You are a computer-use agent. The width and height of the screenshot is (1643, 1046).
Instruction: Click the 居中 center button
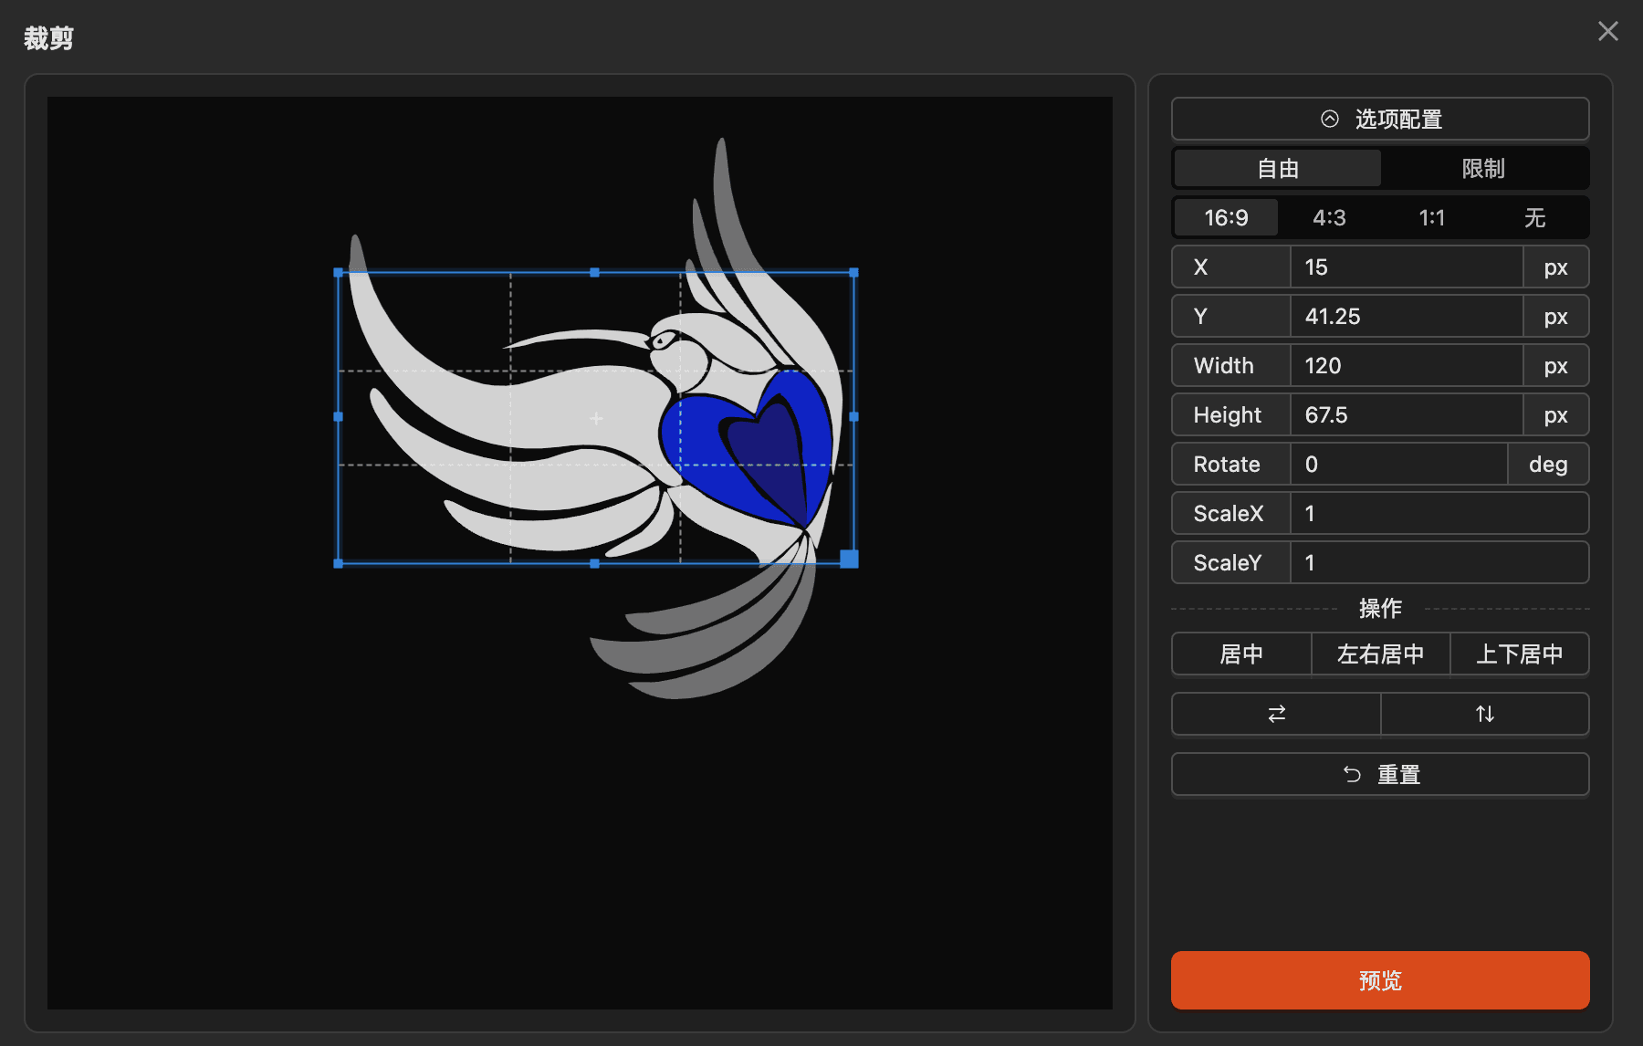click(x=1241, y=654)
